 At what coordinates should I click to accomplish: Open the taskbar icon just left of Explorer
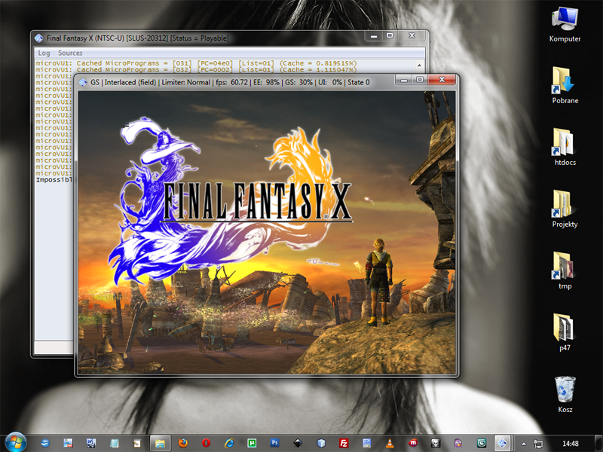click(137, 443)
